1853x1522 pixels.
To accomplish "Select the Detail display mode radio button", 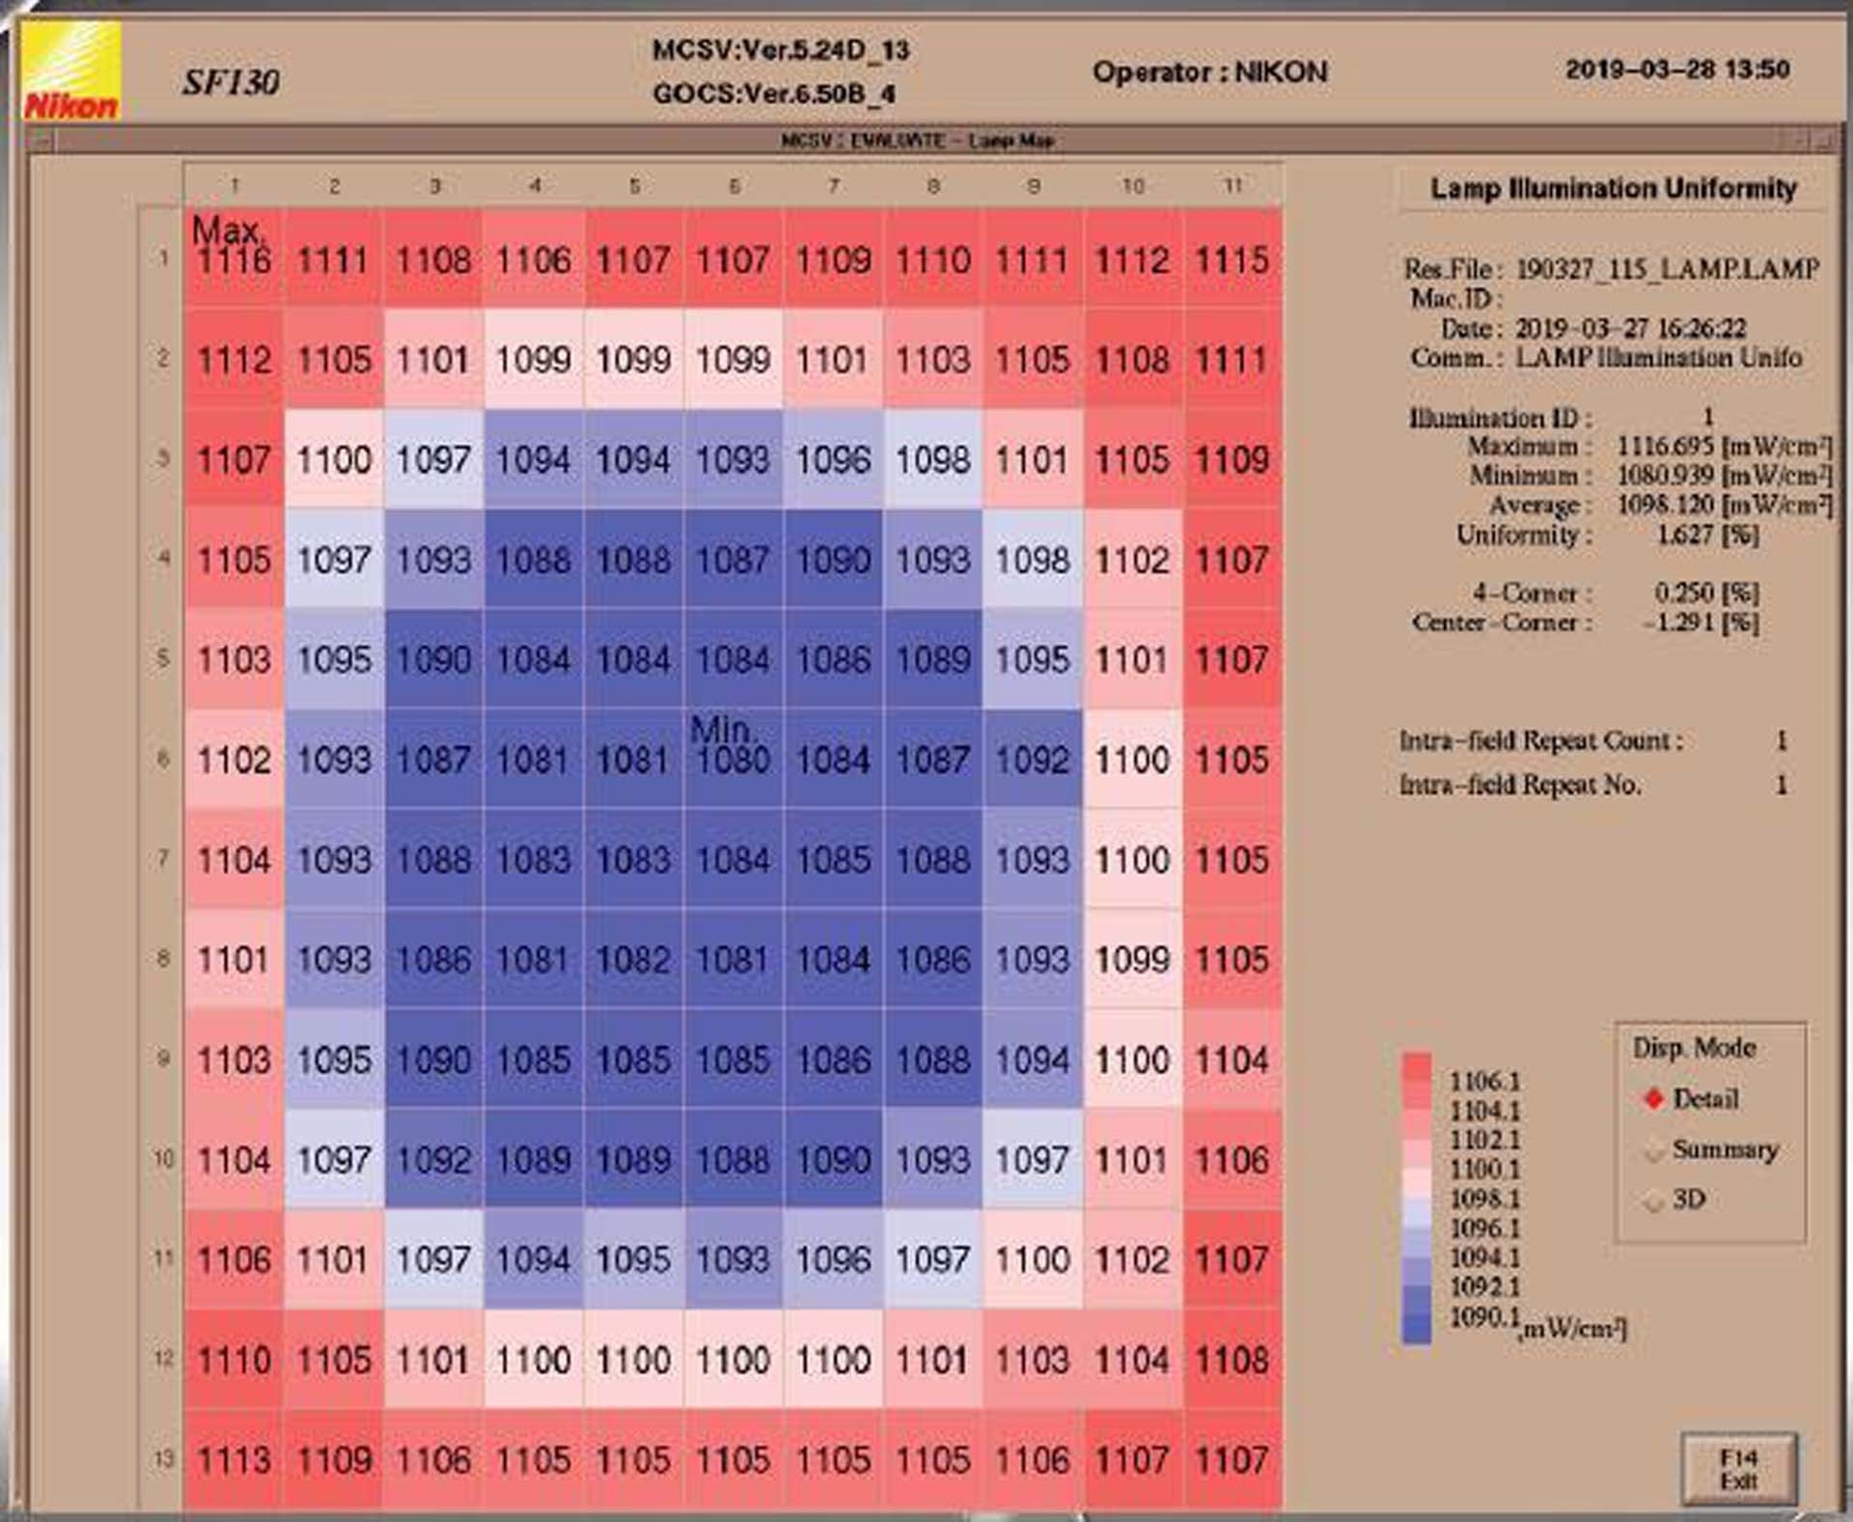I will (1654, 1099).
